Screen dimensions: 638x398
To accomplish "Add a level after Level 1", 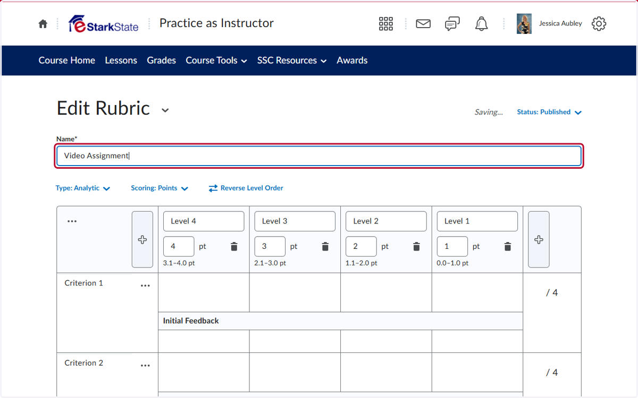I will [x=539, y=239].
